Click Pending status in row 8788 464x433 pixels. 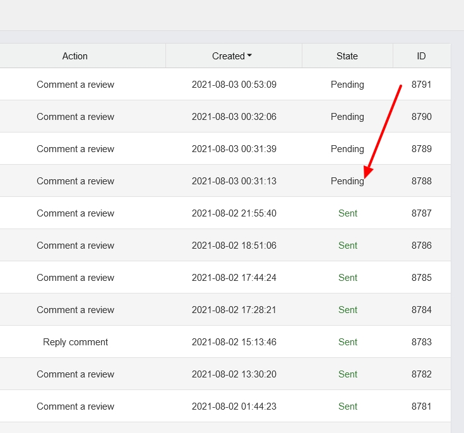coord(347,181)
